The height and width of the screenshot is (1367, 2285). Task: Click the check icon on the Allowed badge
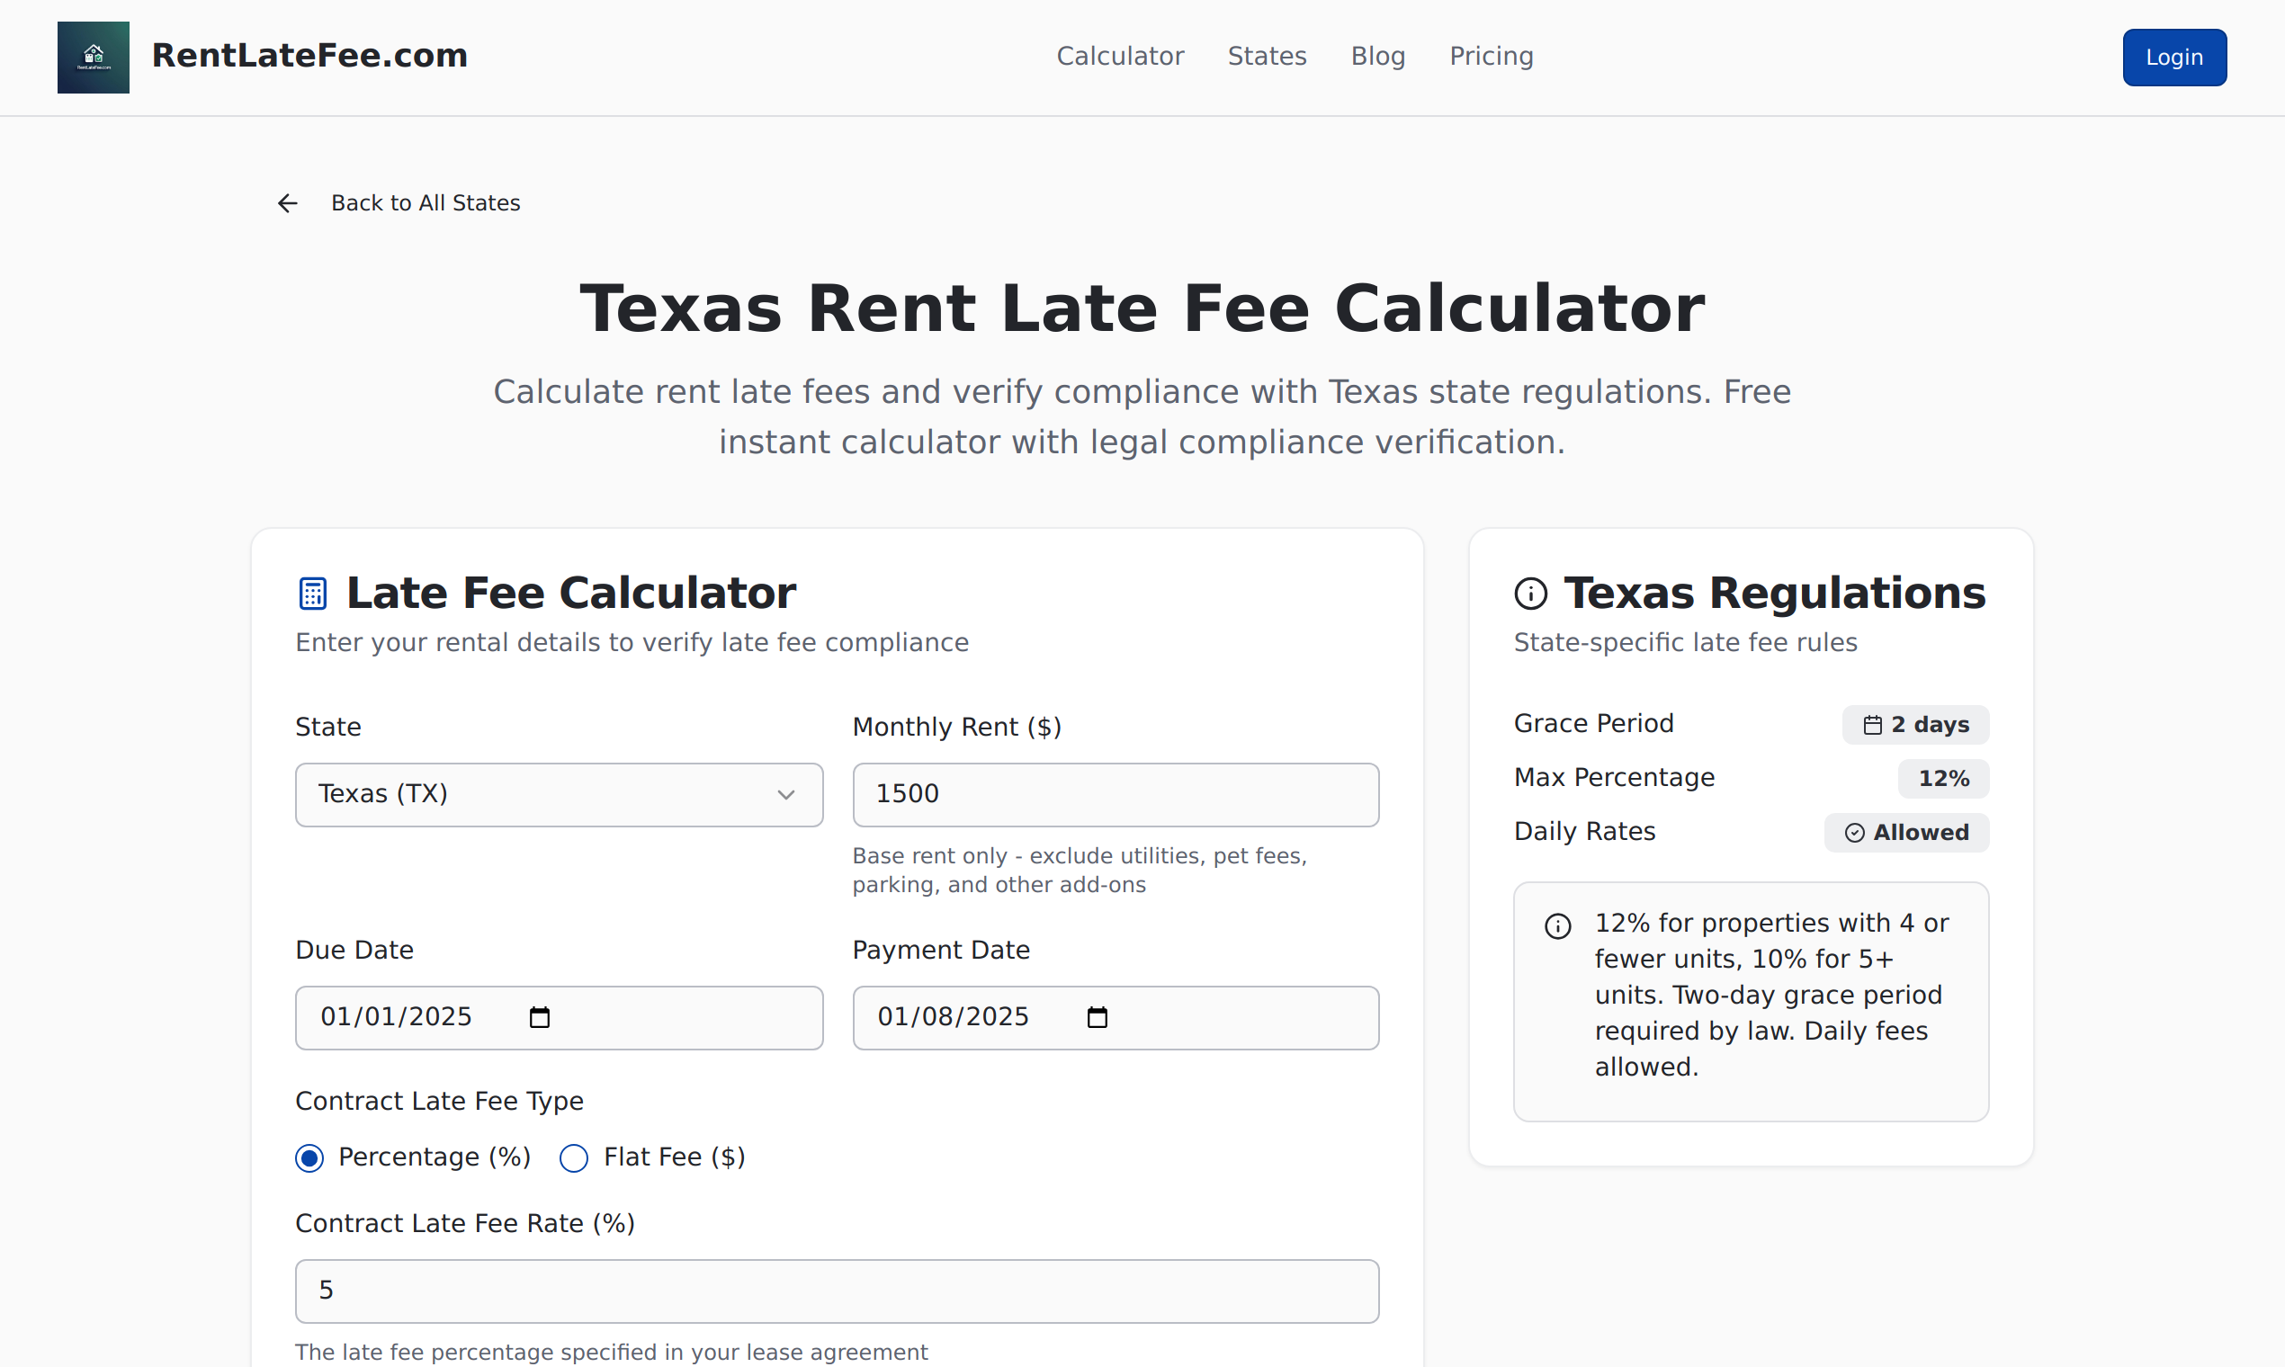click(x=1855, y=832)
